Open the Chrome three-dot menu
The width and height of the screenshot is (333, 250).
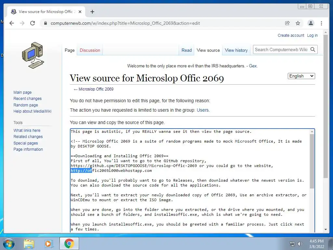[x=322, y=23]
